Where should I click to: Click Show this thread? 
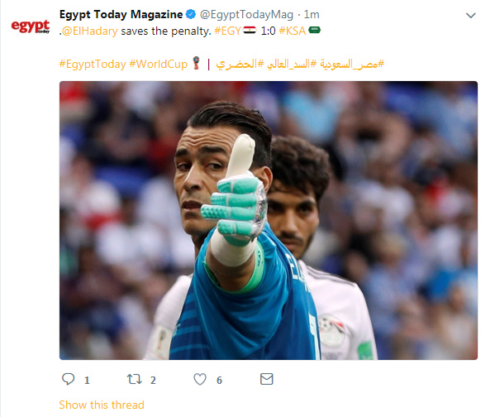pos(102,405)
